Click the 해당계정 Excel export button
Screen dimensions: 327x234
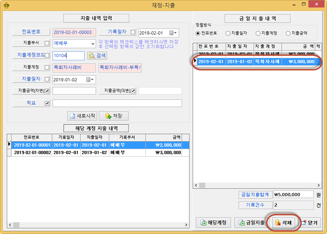213,223
